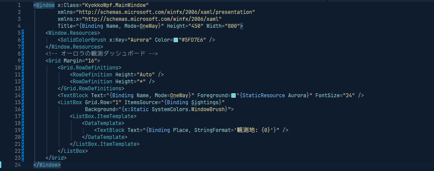Click the RowDefinition Height="*" line

click(112, 82)
